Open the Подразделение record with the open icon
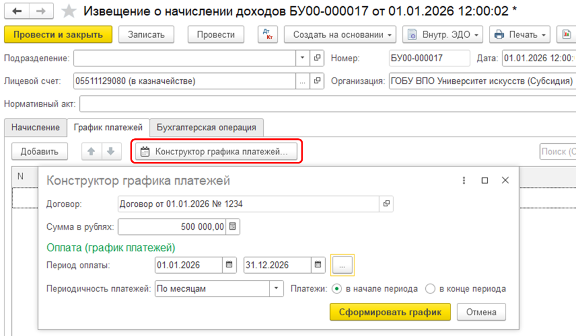 [317, 58]
